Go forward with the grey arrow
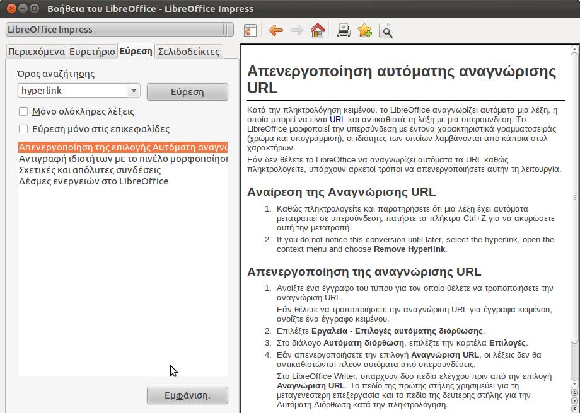This screenshot has width=580, height=413. [x=297, y=30]
